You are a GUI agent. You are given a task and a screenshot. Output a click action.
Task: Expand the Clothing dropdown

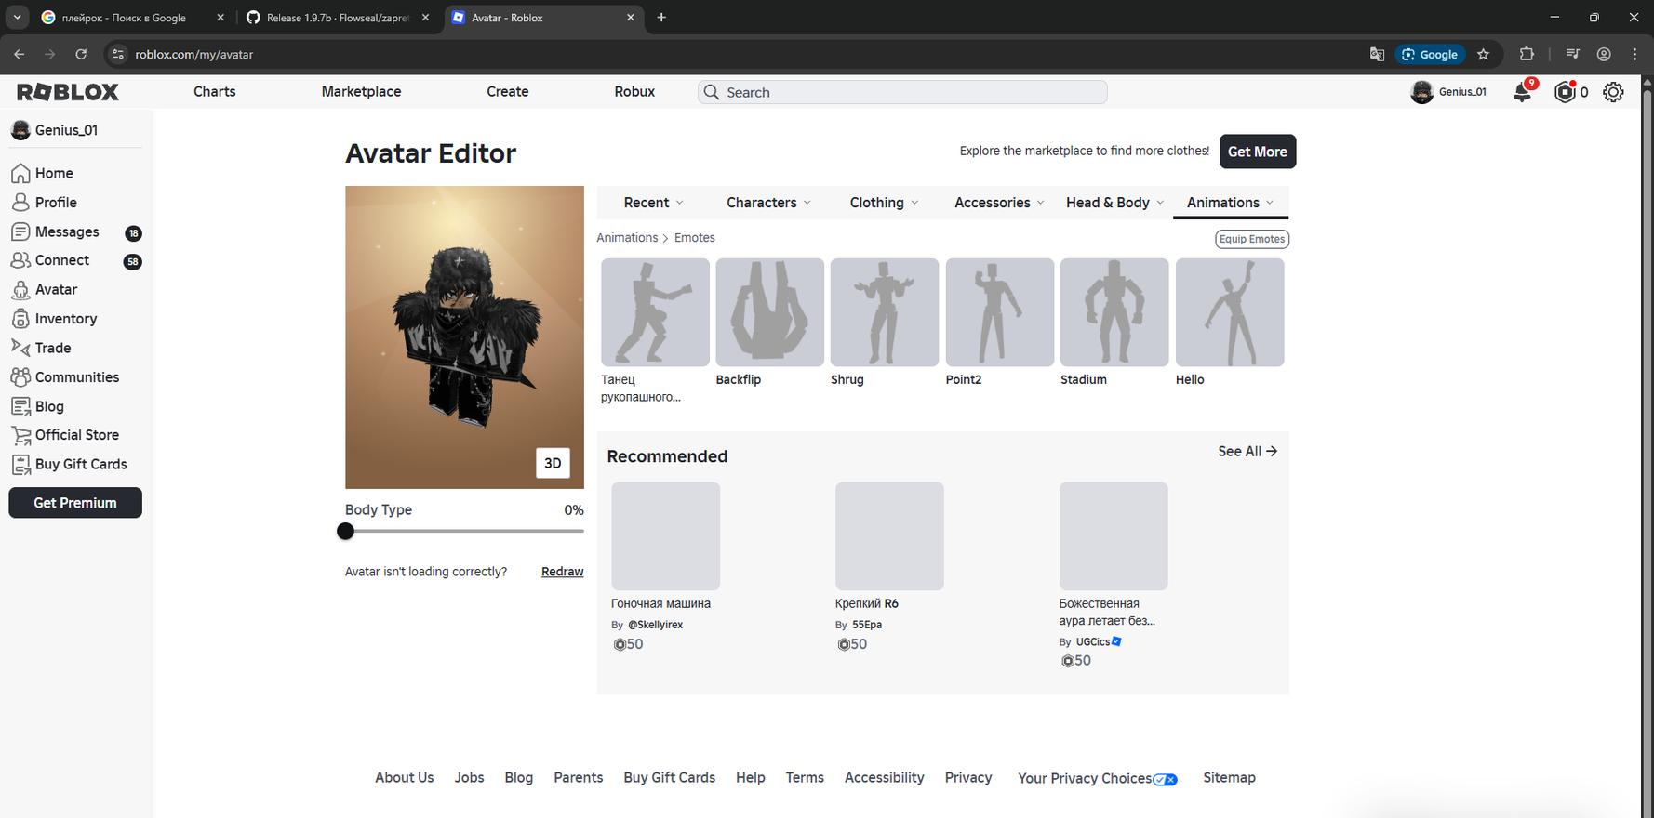(x=883, y=203)
